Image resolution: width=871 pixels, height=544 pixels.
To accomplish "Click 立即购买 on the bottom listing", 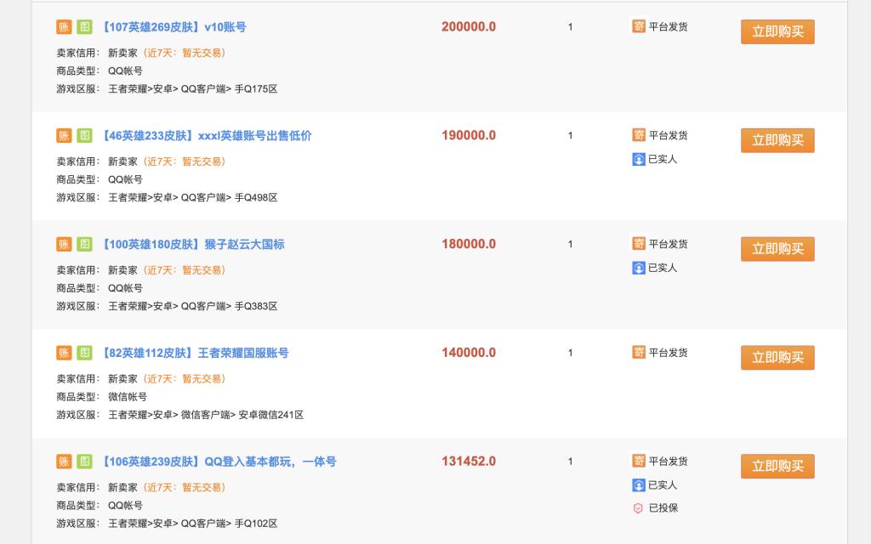I will (777, 466).
